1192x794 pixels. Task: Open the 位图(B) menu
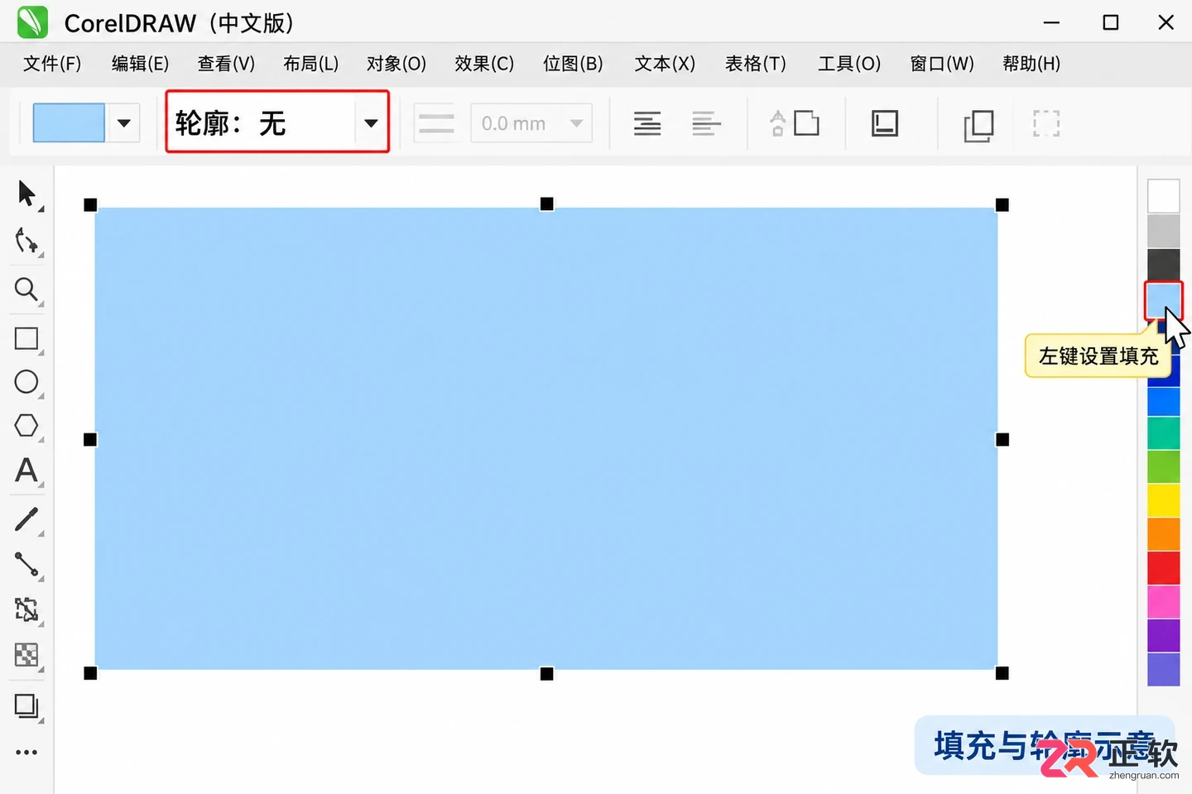click(x=573, y=64)
